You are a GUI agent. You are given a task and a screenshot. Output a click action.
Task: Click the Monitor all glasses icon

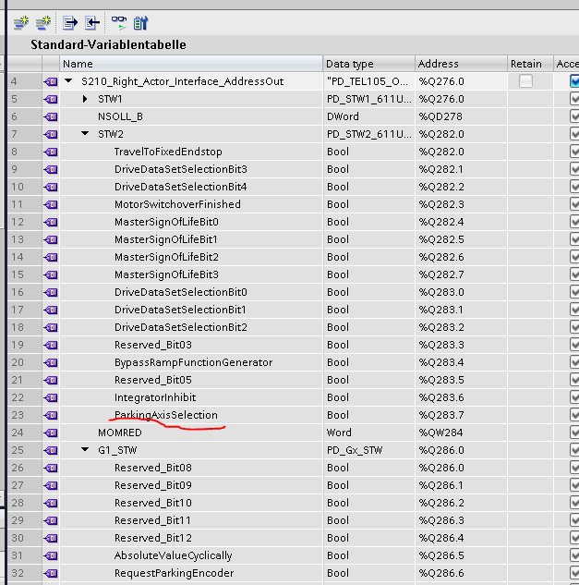click(x=118, y=22)
